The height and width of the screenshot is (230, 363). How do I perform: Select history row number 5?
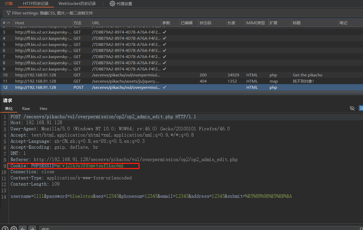(181, 44)
